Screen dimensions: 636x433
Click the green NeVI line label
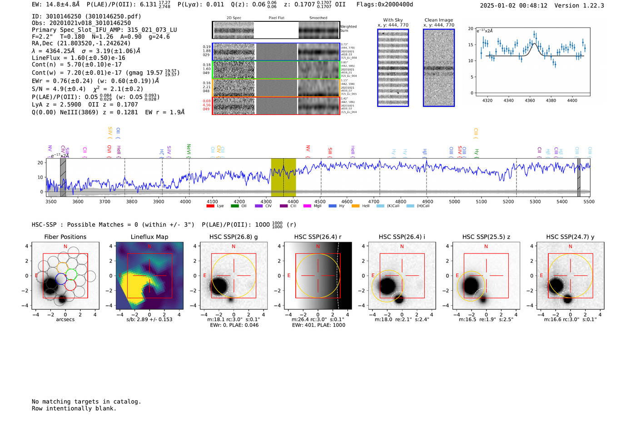pos(189,150)
